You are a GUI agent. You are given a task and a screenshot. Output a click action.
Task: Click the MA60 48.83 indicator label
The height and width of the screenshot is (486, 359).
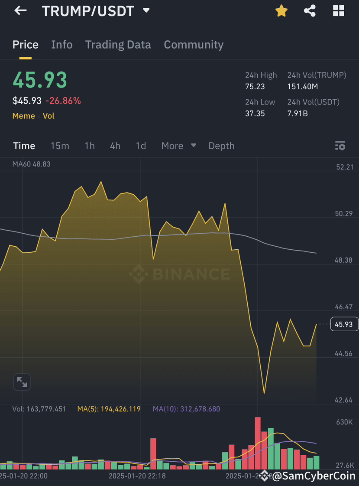tap(31, 164)
